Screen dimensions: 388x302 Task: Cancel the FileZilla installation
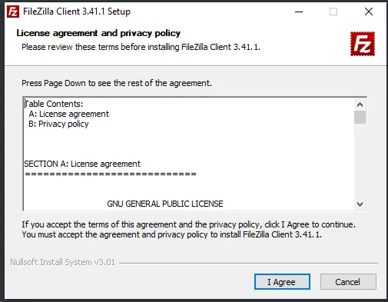click(348, 282)
